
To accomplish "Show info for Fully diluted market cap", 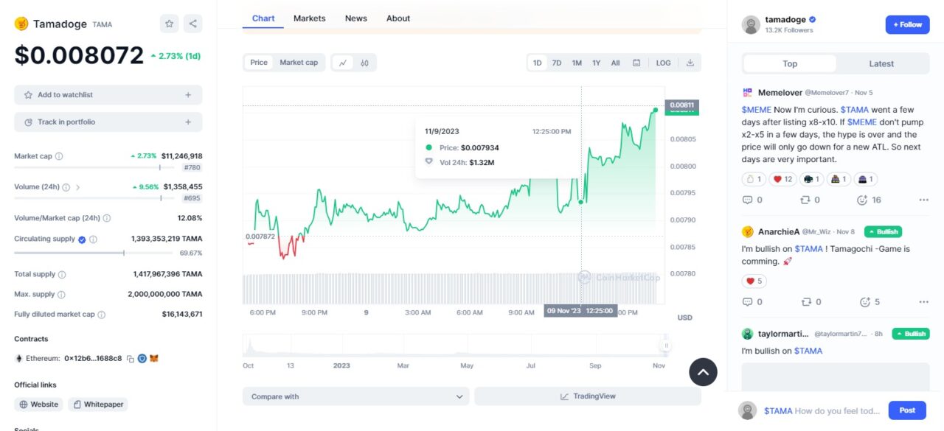I will pyautogui.click(x=101, y=315).
